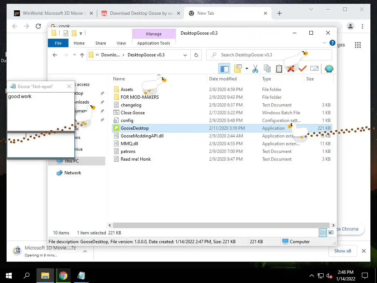The image size is (377, 283).
Task: Switch to Download Desktop Goose Chrome tab
Action: click(141, 13)
